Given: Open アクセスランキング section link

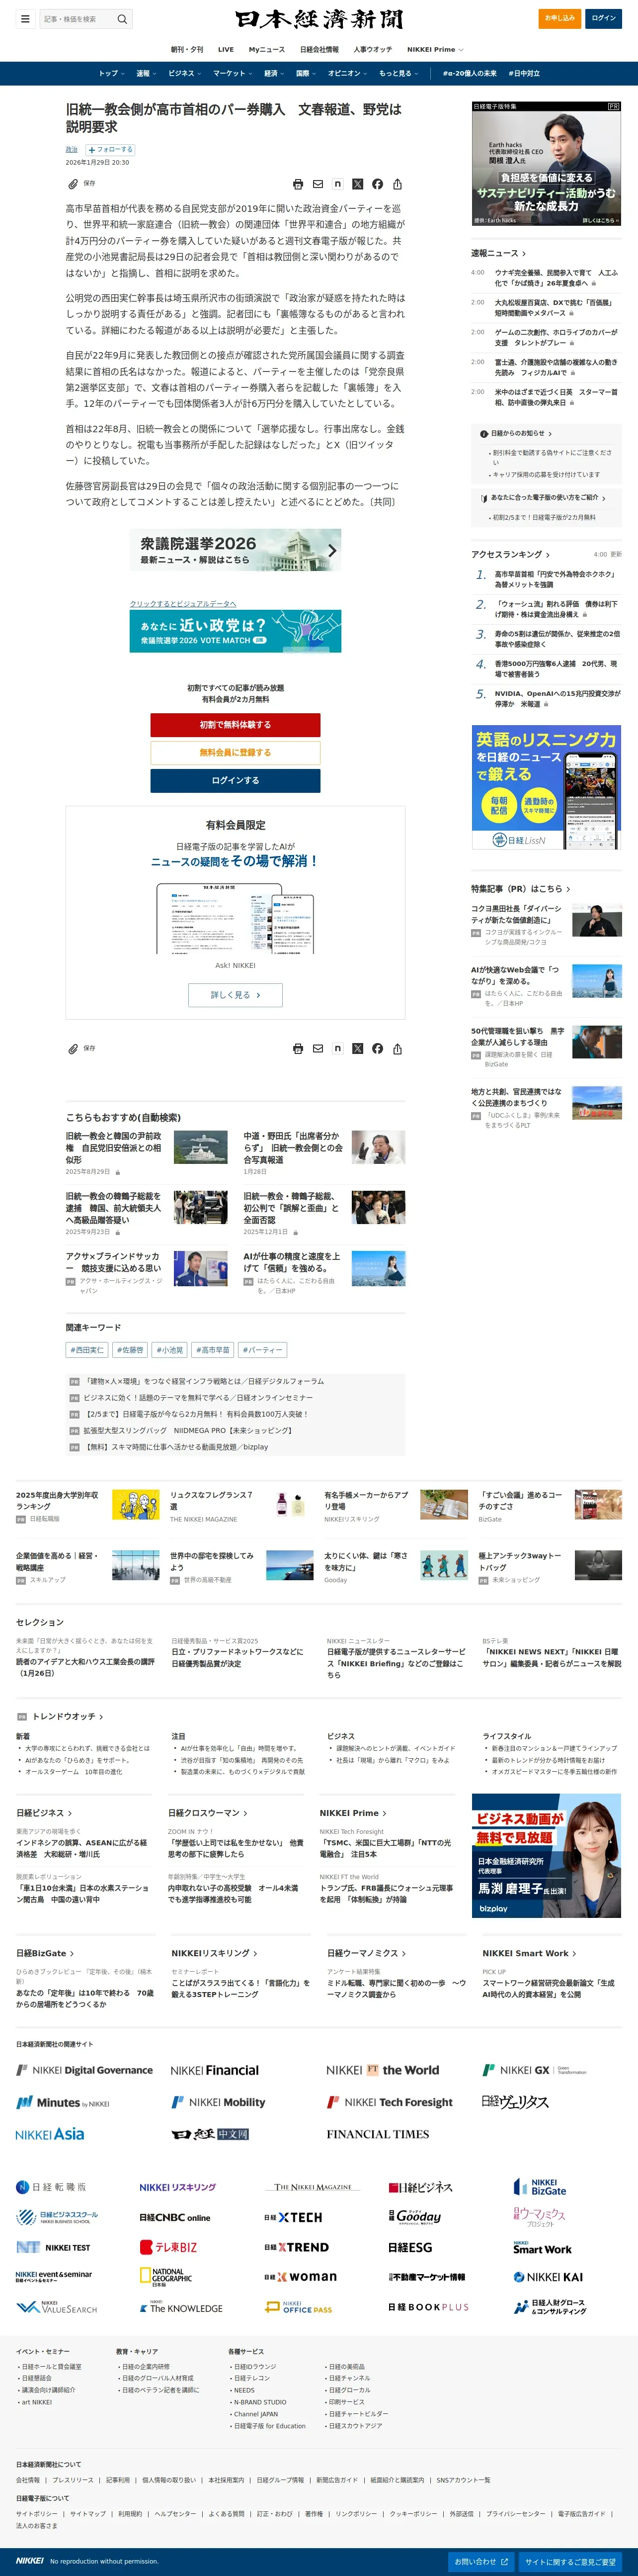Looking at the screenshot, I should [x=510, y=554].
